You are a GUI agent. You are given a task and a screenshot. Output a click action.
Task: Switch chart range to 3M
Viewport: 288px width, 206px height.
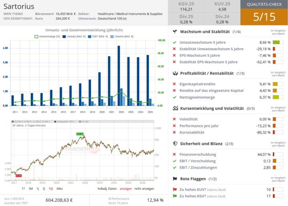click(x=31, y=189)
